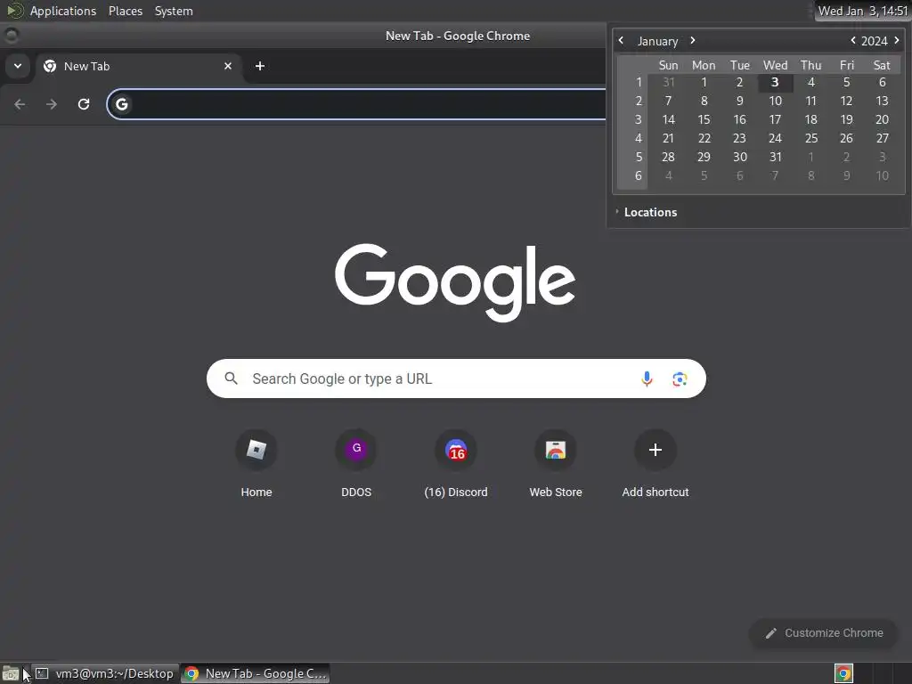Open the Web Store shortcut
Screen dimensions: 912x684
(556, 464)
